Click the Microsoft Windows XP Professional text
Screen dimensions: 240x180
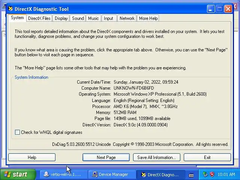pos(160,94)
